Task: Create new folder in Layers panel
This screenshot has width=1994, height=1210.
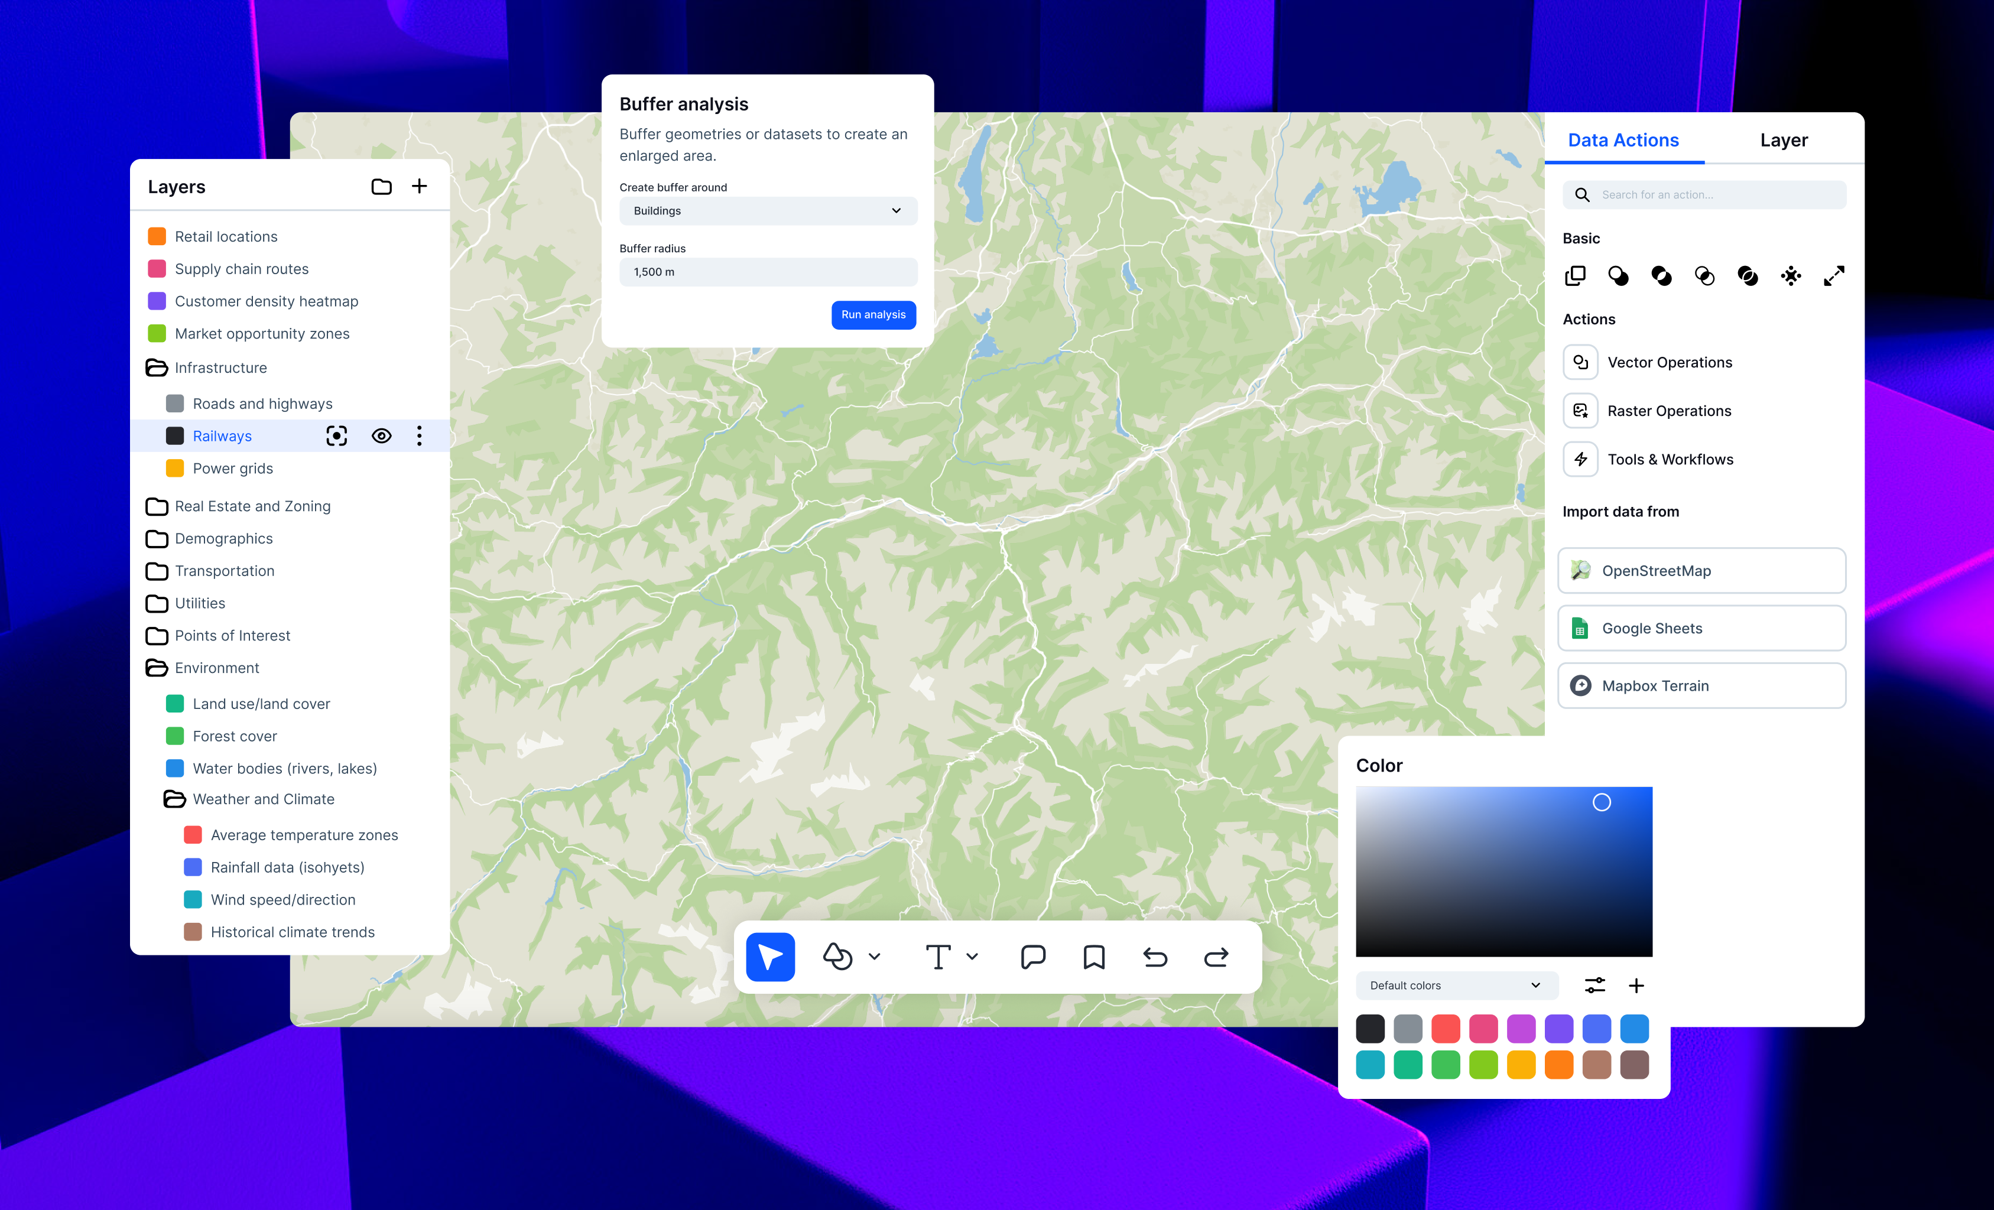Action: tap(381, 187)
